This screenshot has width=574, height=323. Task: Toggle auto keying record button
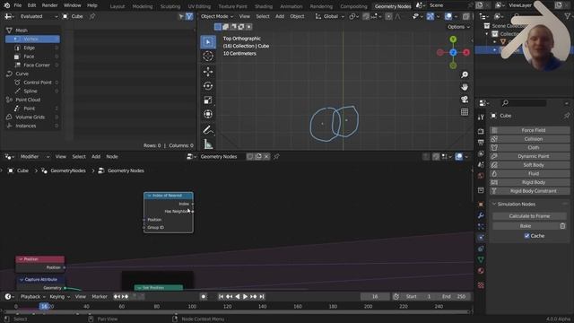[x=204, y=297]
